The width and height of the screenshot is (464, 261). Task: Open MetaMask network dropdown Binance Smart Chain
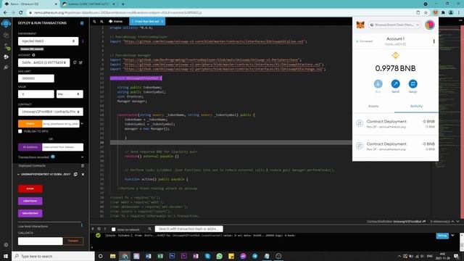pyautogui.click(x=394, y=25)
